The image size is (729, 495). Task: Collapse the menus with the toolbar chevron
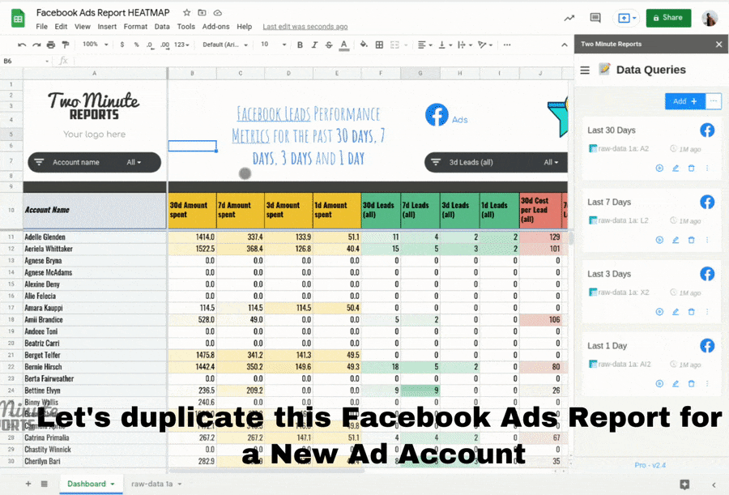click(565, 45)
